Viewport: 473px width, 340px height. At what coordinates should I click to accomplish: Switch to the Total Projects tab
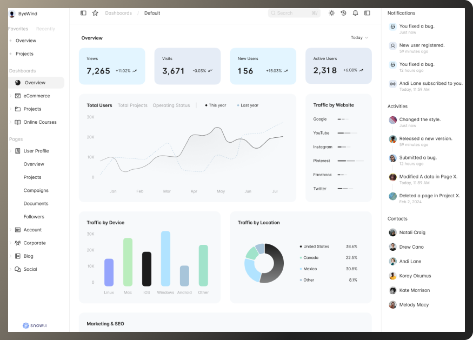click(132, 105)
